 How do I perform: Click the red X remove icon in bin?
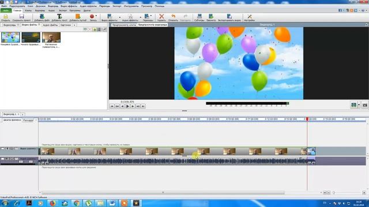pos(90,29)
